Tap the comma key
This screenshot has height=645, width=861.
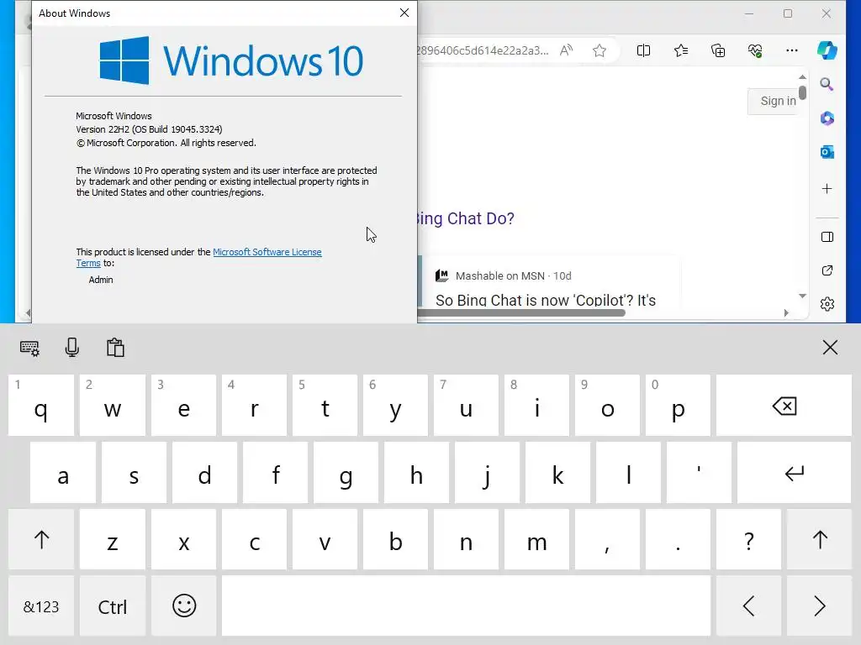click(607, 540)
